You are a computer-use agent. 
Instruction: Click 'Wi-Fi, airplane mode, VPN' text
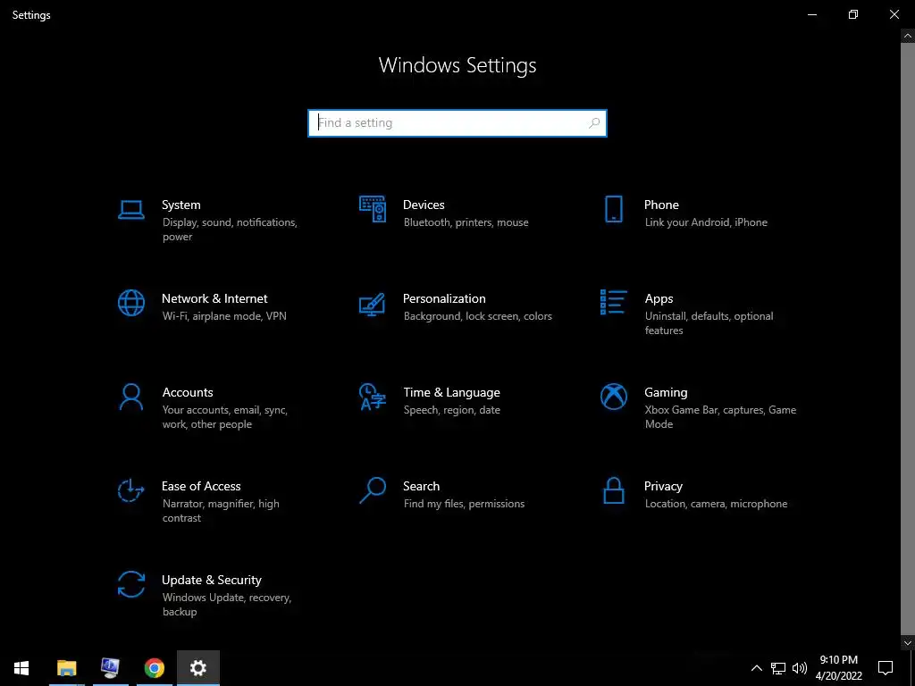coord(224,316)
